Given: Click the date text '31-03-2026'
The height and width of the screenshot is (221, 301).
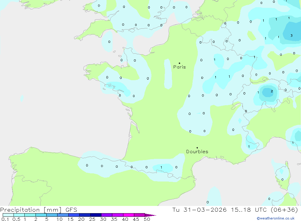Looking at the screenshot, I should pyautogui.click(x=205, y=210).
